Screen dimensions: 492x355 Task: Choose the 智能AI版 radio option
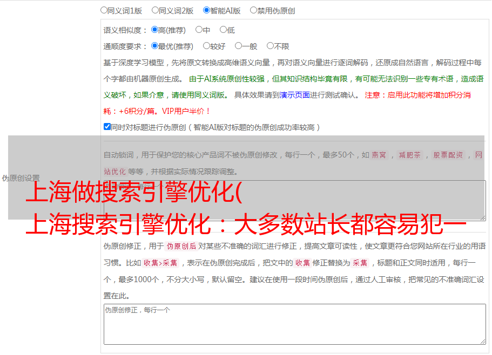click(206, 10)
